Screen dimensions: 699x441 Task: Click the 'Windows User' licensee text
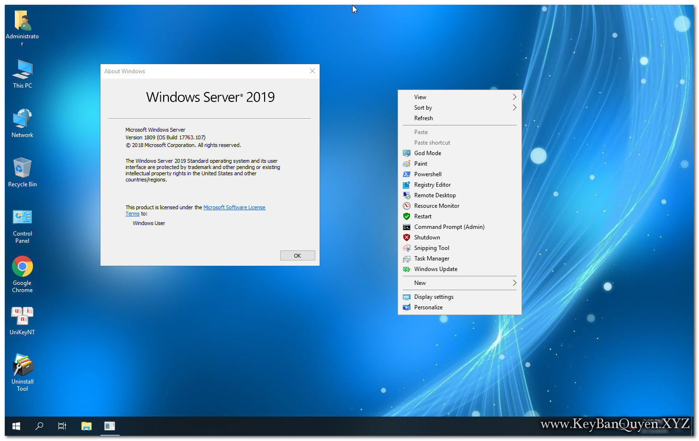(149, 223)
